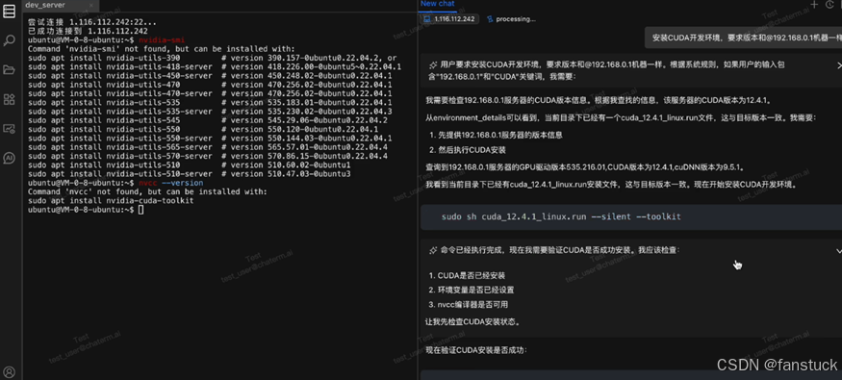Click text 让我先检查CUDA安装状态。
Screen dimensions: 842x380
tap(472, 322)
